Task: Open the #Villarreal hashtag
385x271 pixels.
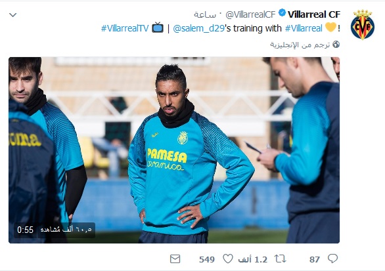Action: tap(304, 28)
